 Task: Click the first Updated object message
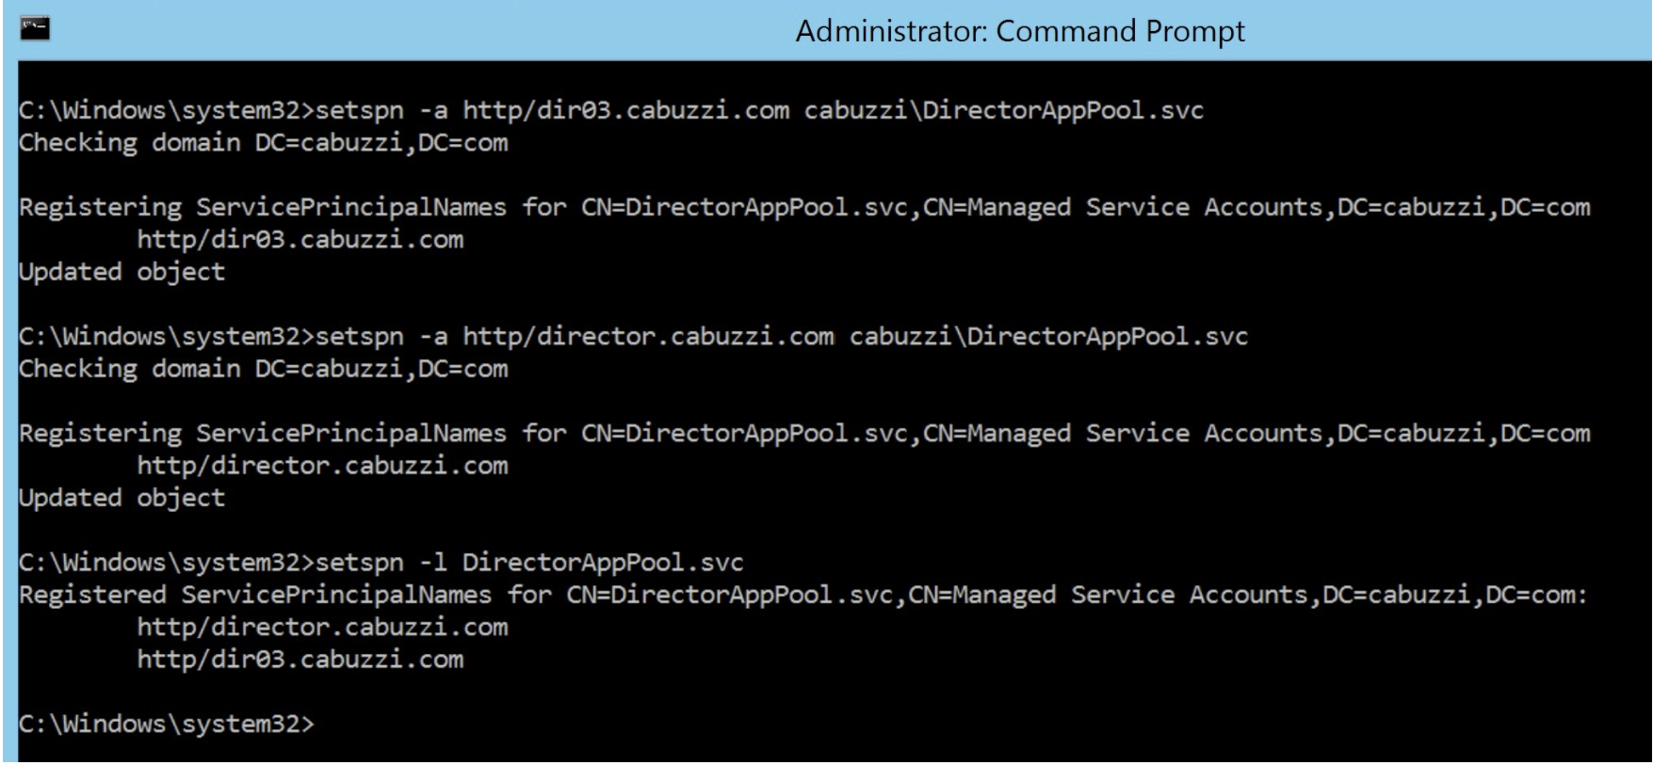tap(122, 272)
